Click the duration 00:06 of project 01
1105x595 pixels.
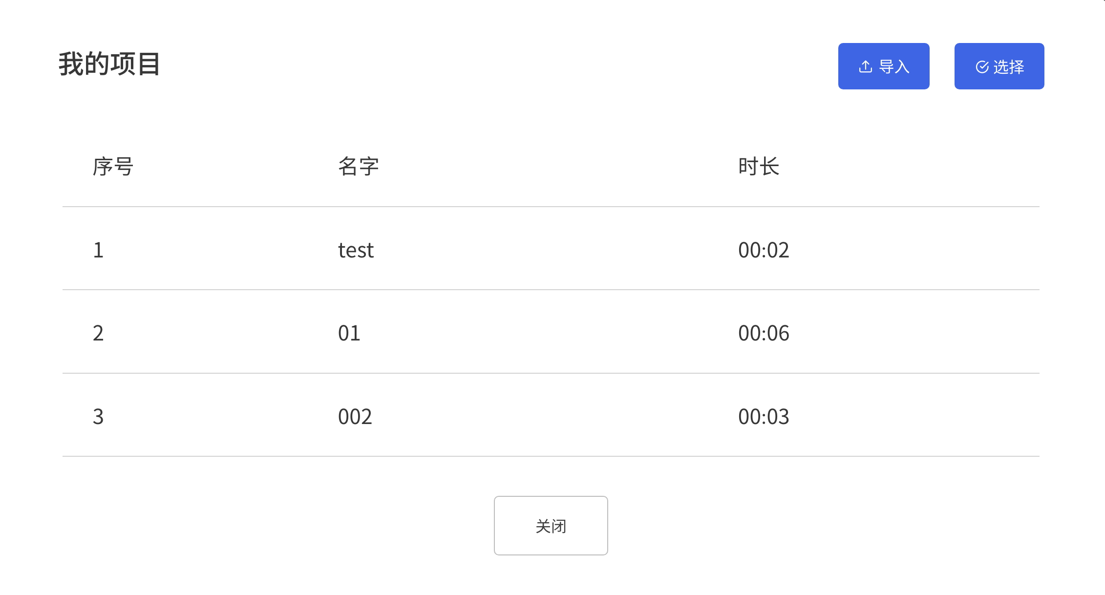click(x=764, y=333)
